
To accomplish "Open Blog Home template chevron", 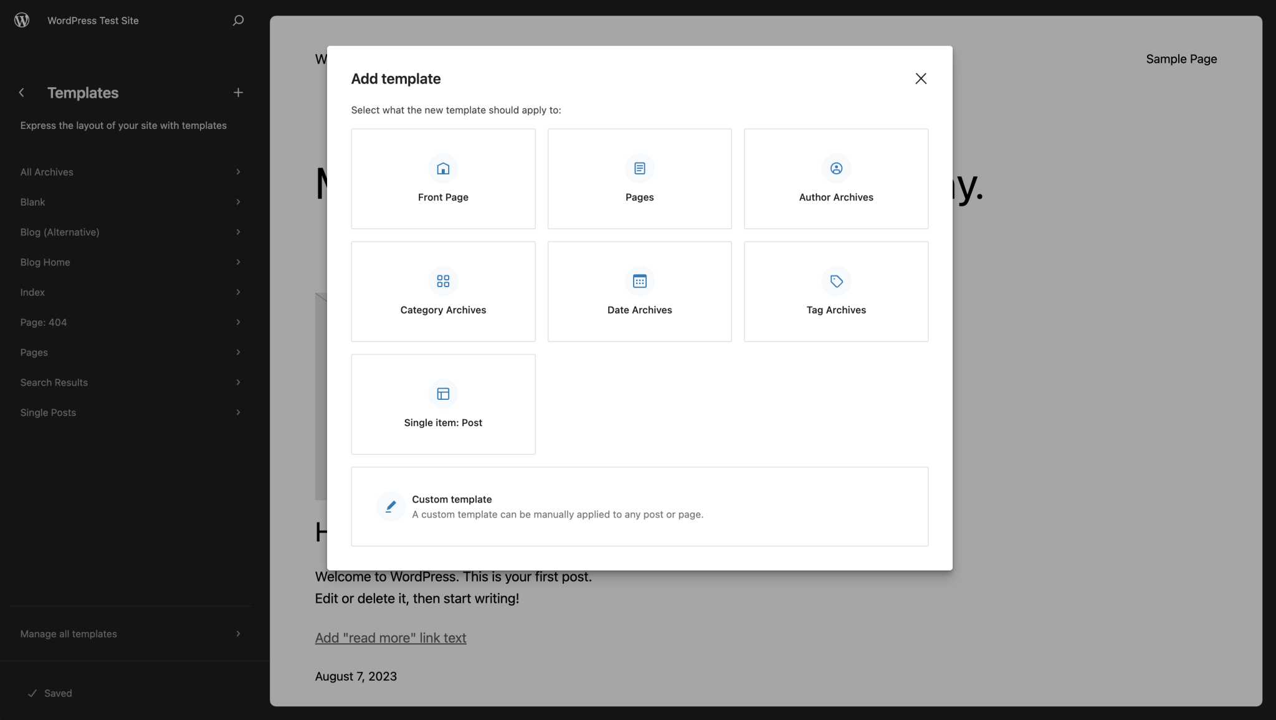I will point(238,262).
